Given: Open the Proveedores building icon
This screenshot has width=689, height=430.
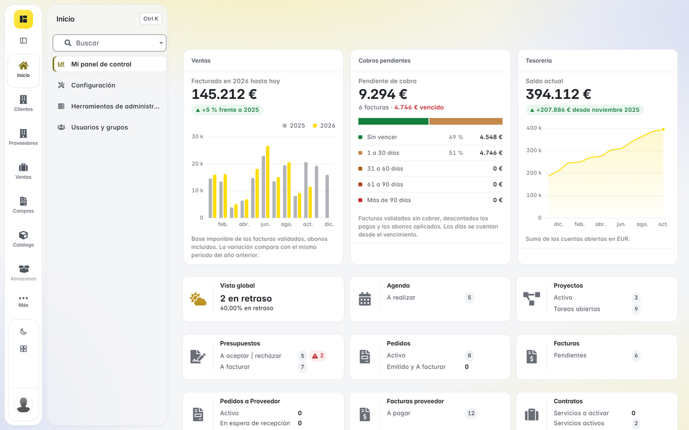Looking at the screenshot, I should [x=23, y=133].
